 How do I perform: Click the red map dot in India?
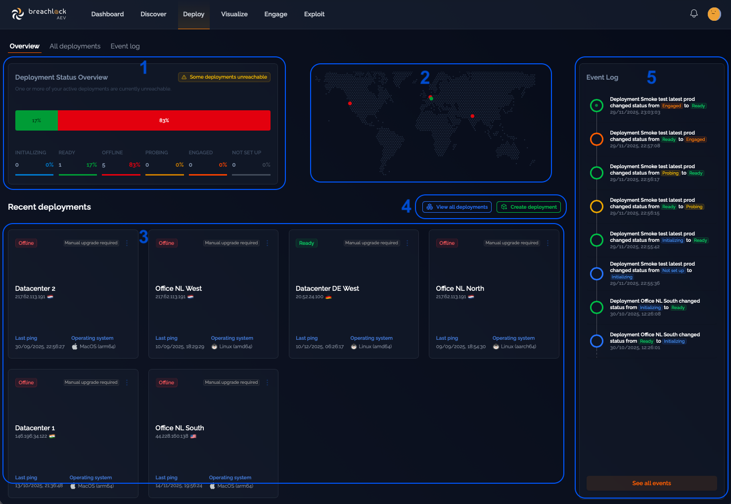[x=472, y=116]
